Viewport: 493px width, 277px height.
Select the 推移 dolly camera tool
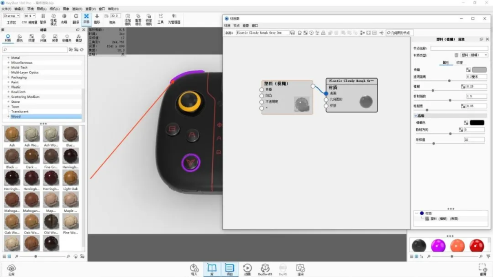(97, 19)
